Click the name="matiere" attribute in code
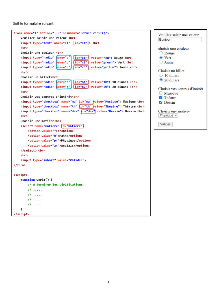 pyautogui.click(x=47, y=126)
